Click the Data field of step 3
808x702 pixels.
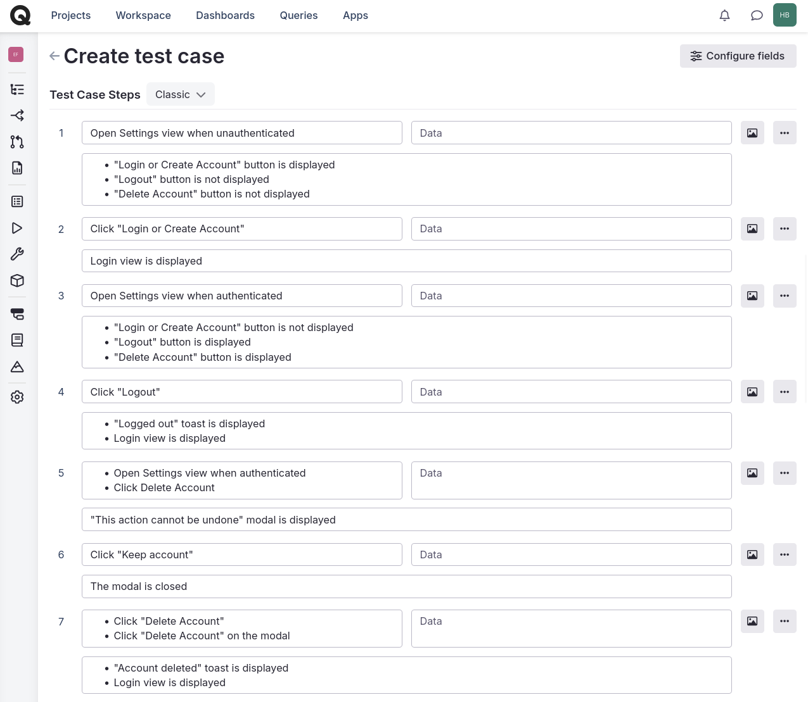pyautogui.click(x=571, y=296)
